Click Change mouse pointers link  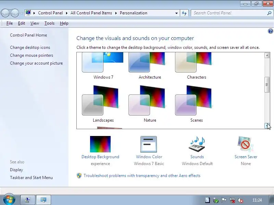click(x=32, y=55)
